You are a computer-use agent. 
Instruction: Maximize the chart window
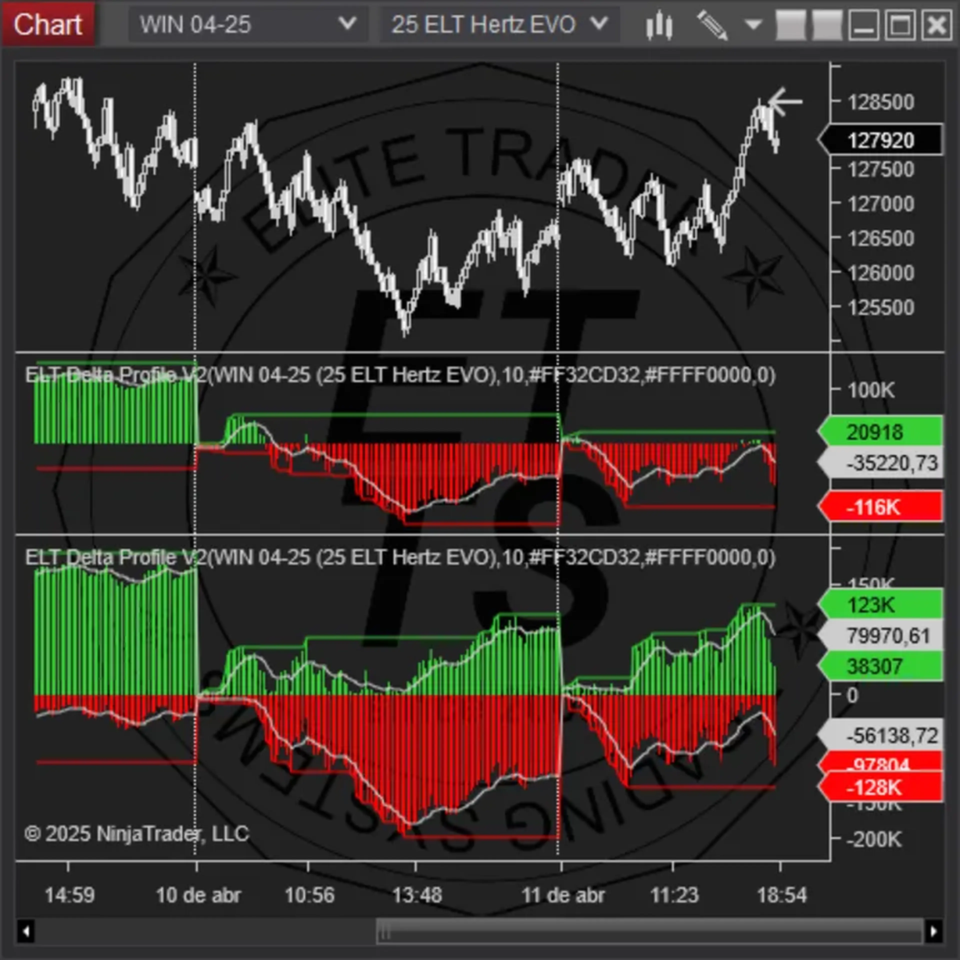coord(900,25)
